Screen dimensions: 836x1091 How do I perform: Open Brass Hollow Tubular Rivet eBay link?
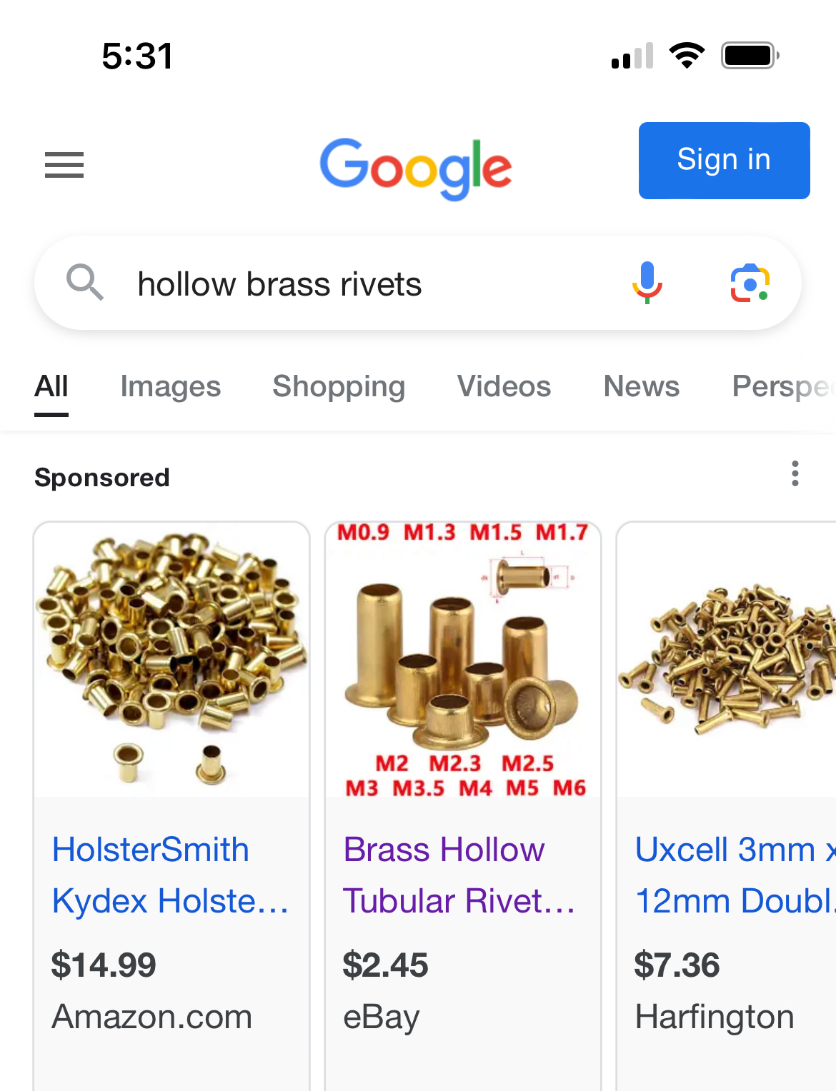click(459, 875)
